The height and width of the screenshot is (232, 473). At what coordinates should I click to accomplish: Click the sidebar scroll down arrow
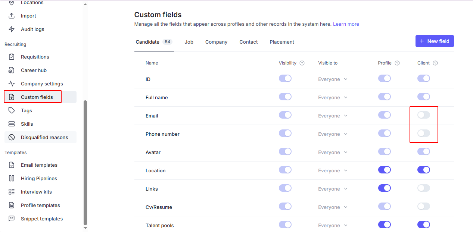(85, 228)
